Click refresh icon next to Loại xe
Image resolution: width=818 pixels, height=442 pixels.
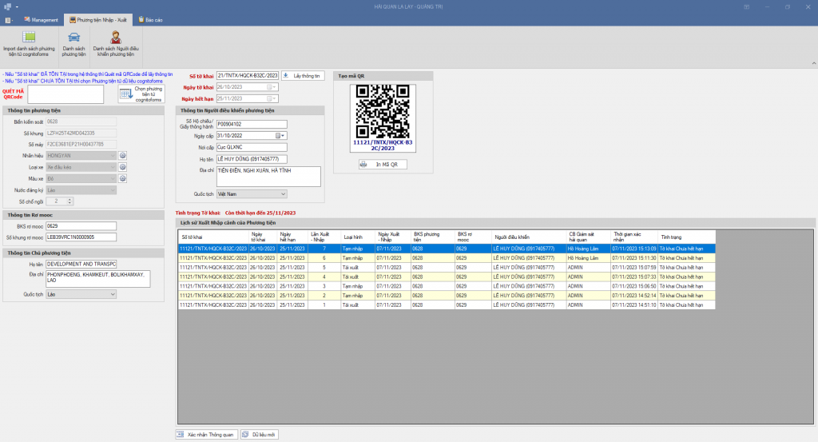point(122,167)
